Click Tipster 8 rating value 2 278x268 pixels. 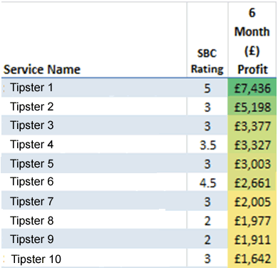(x=207, y=221)
